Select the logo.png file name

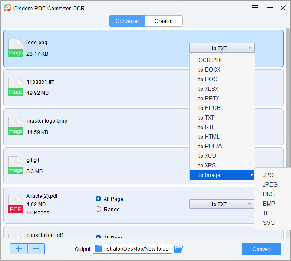(x=37, y=43)
